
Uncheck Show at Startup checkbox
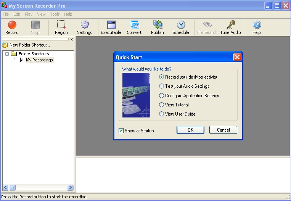pyautogui.click(x=121, y=131)
